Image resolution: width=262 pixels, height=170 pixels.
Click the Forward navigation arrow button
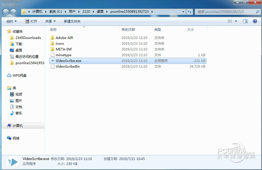click(13, 12)
